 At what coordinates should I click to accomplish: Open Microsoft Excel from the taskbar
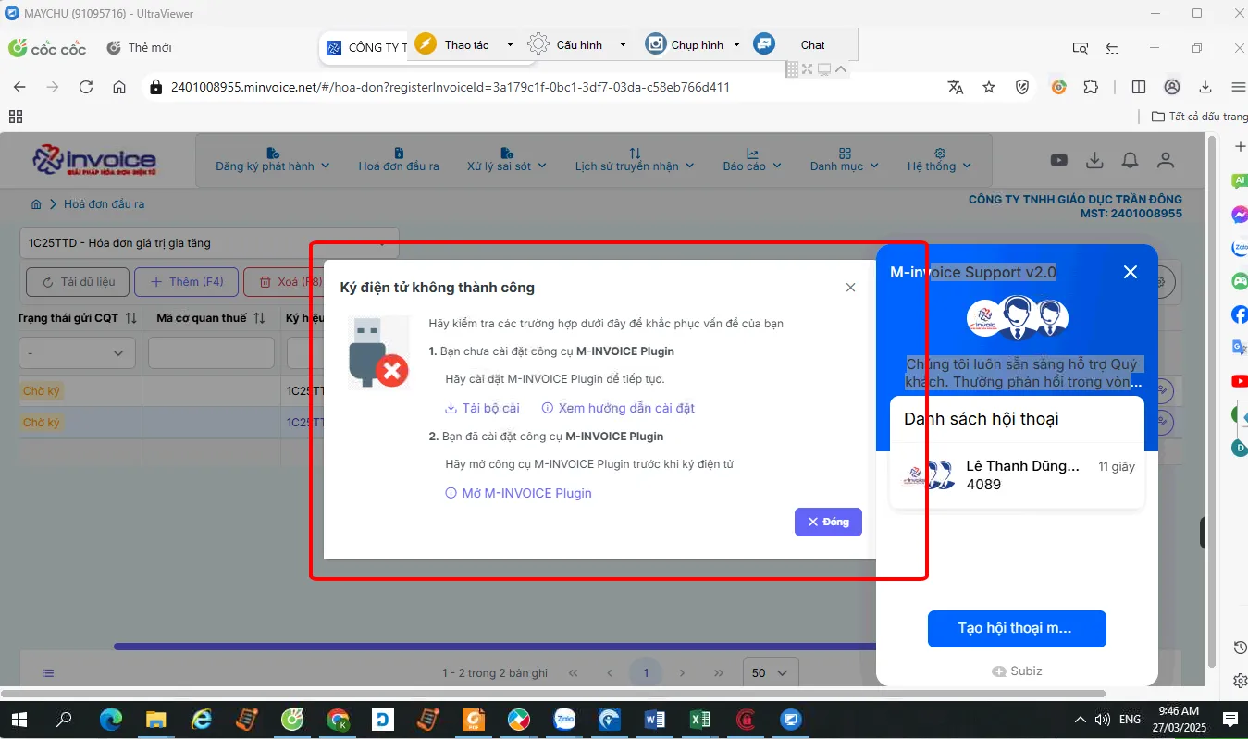[700, 720]
